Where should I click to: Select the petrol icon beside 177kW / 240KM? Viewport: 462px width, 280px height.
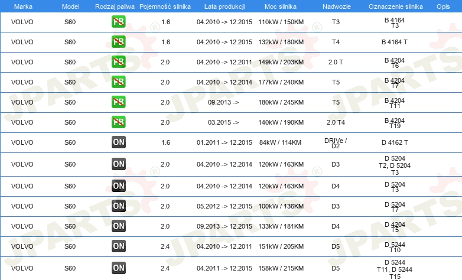click(x=118, y=82)
